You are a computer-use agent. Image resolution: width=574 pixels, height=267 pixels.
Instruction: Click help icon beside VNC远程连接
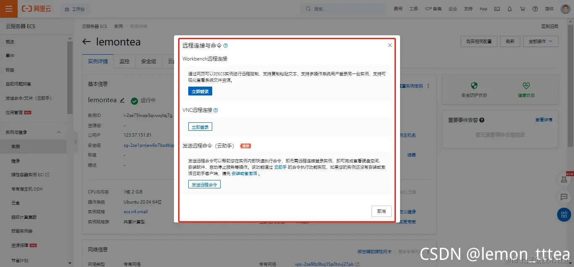(x=216, y=110)
